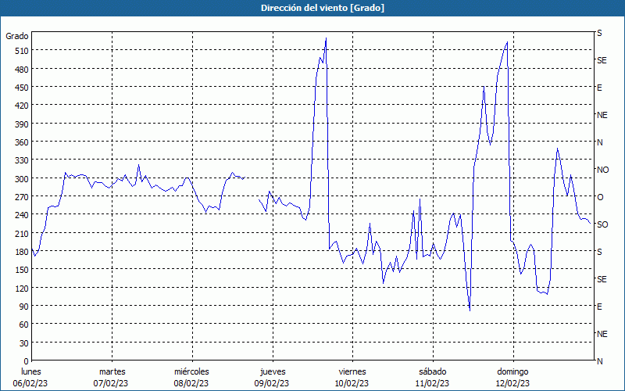Screen dimensions: 625x391
Task: Select the 480 y-axis value
Action: point(22,70)
